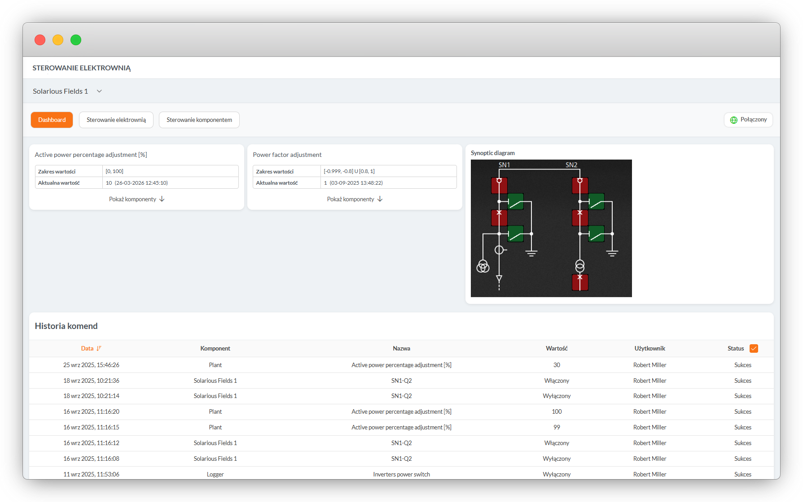Screen dimensions: 803x502
Task: Click the three-circle transformer symbol on SN1
Action: tap(483, 266)
